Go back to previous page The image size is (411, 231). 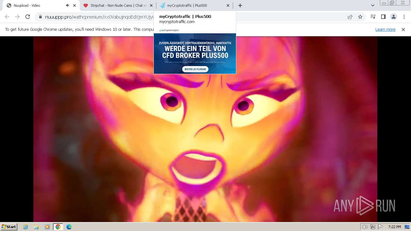point(7,17)
